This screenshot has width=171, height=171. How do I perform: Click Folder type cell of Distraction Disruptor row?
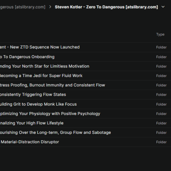pyautogui.click(x=161, y=142)
